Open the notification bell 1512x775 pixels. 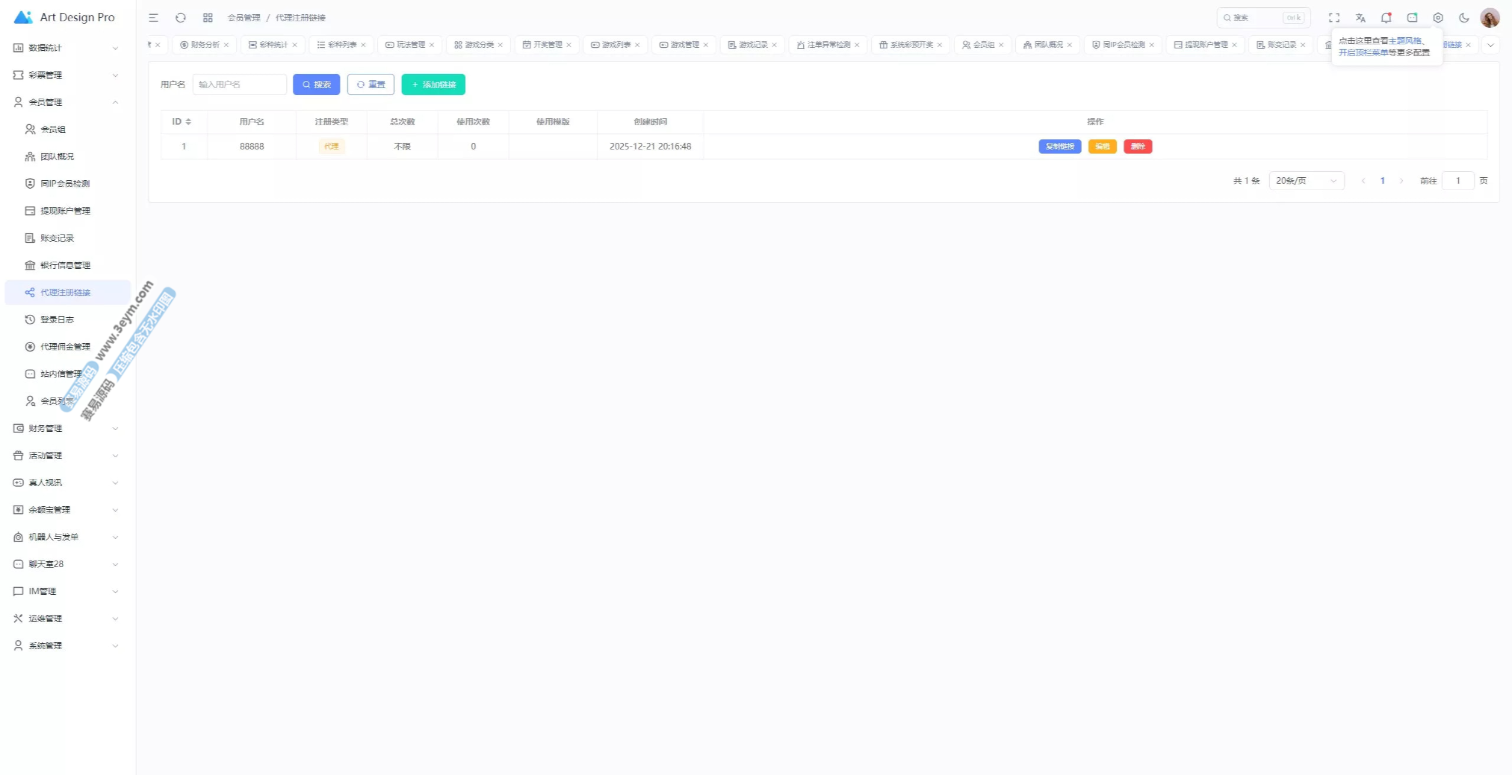pyautogui.click(x=1386, y=18)
